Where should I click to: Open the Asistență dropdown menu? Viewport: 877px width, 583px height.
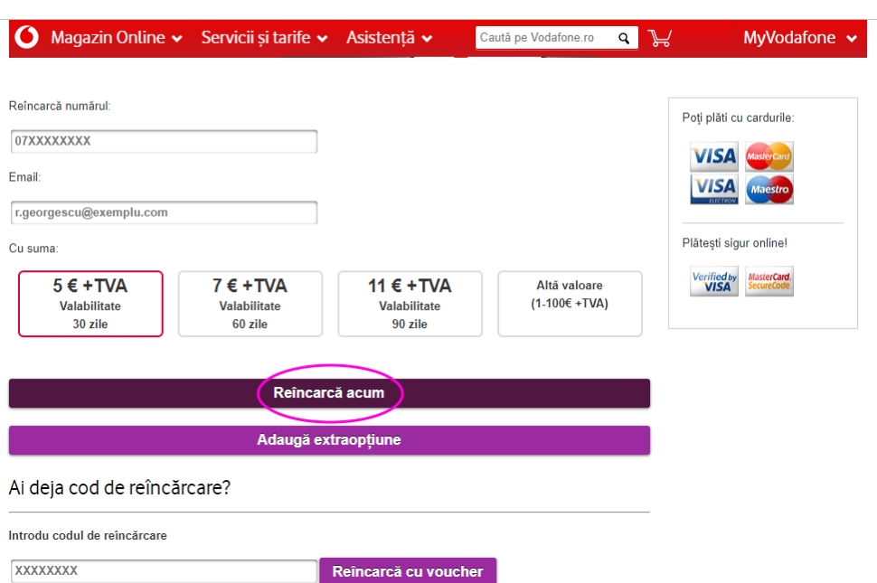tap(389, 38)
